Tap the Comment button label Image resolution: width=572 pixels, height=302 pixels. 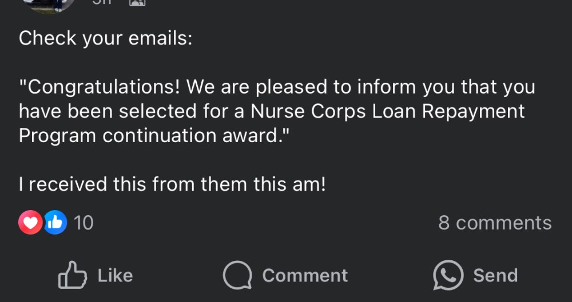click(305, 275)
